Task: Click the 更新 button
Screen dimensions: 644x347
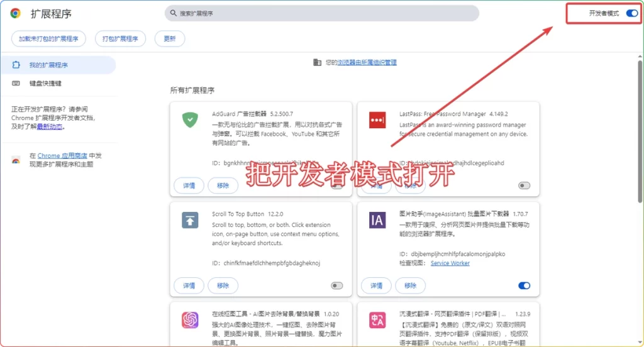Action: click(170, 38)
